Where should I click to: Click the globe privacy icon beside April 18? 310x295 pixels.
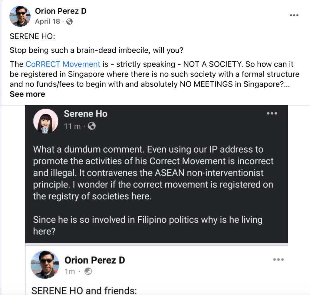[x=70, y=21]
